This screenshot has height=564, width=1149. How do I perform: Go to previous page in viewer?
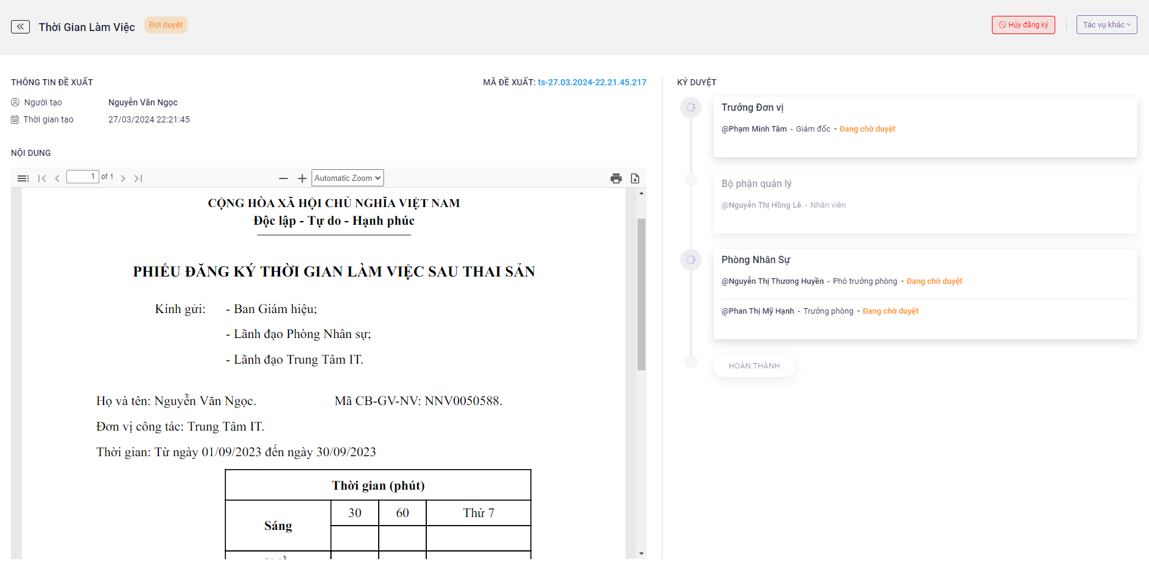(x=57, y=178)
